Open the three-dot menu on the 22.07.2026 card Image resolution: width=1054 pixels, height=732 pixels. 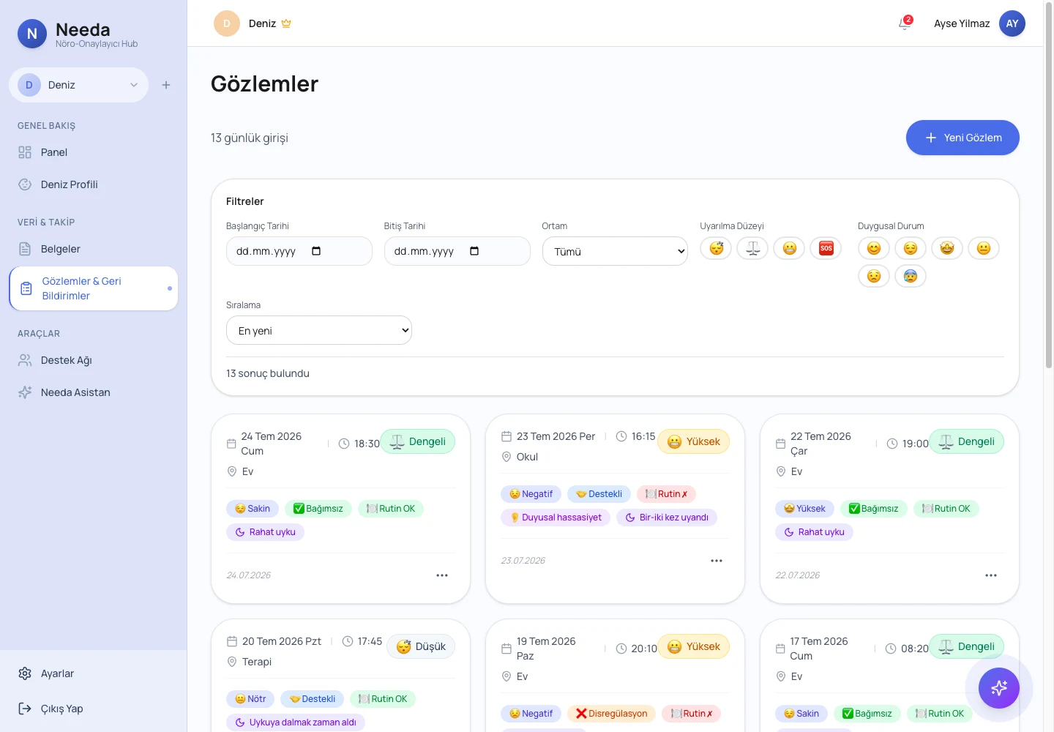click(991, 575)
